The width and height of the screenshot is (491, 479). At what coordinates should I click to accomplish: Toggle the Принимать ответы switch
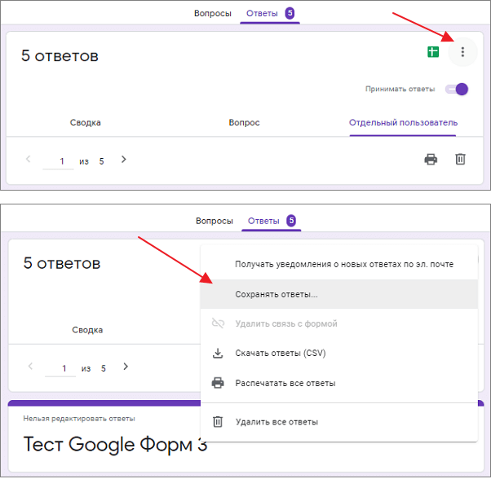click(457, 90)
